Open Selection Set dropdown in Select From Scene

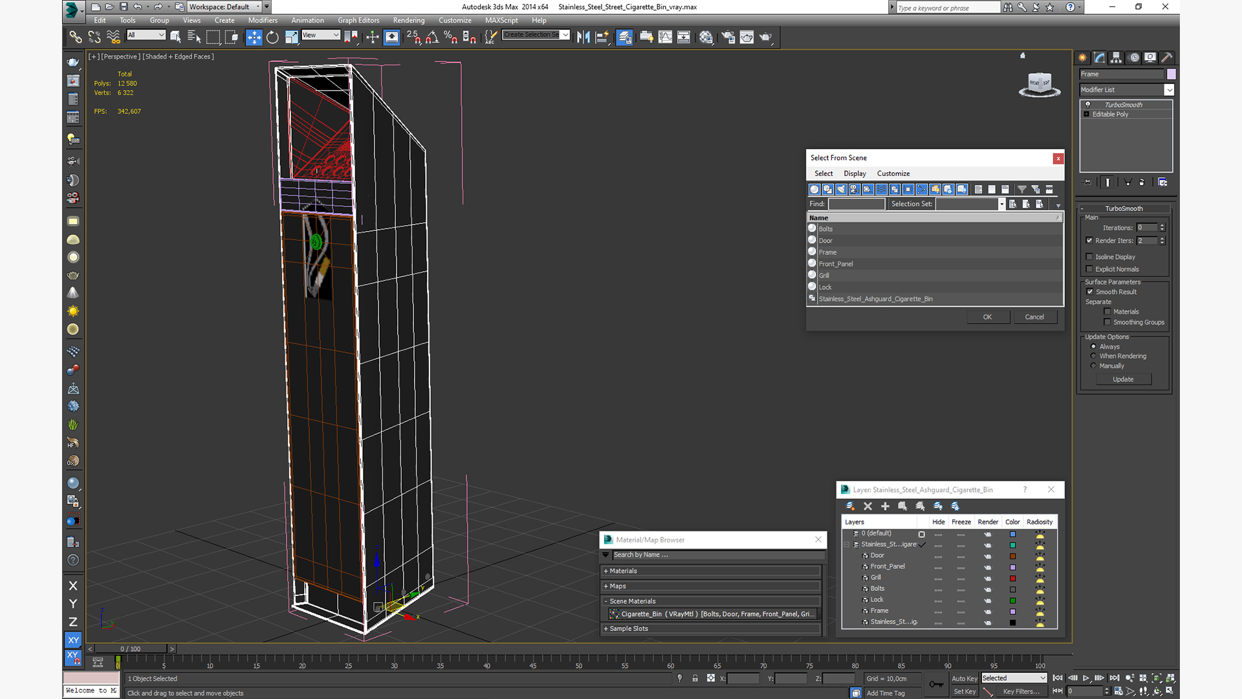(x=1001, y=204)
